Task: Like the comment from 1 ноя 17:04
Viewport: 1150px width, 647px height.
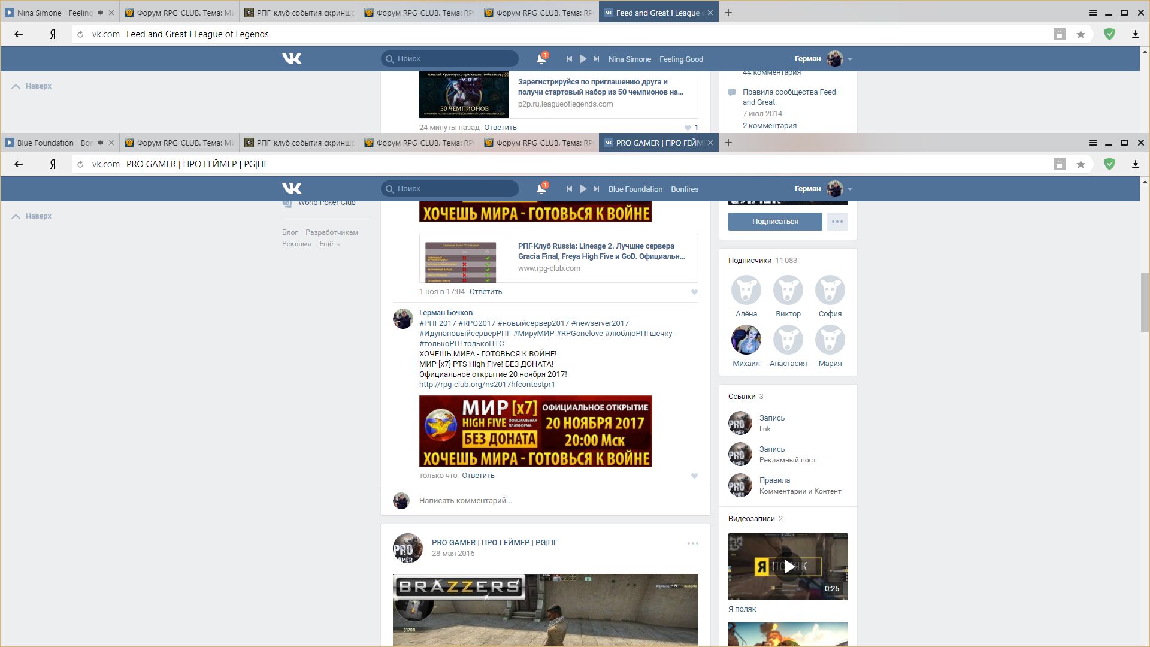Action: [694, 292]
